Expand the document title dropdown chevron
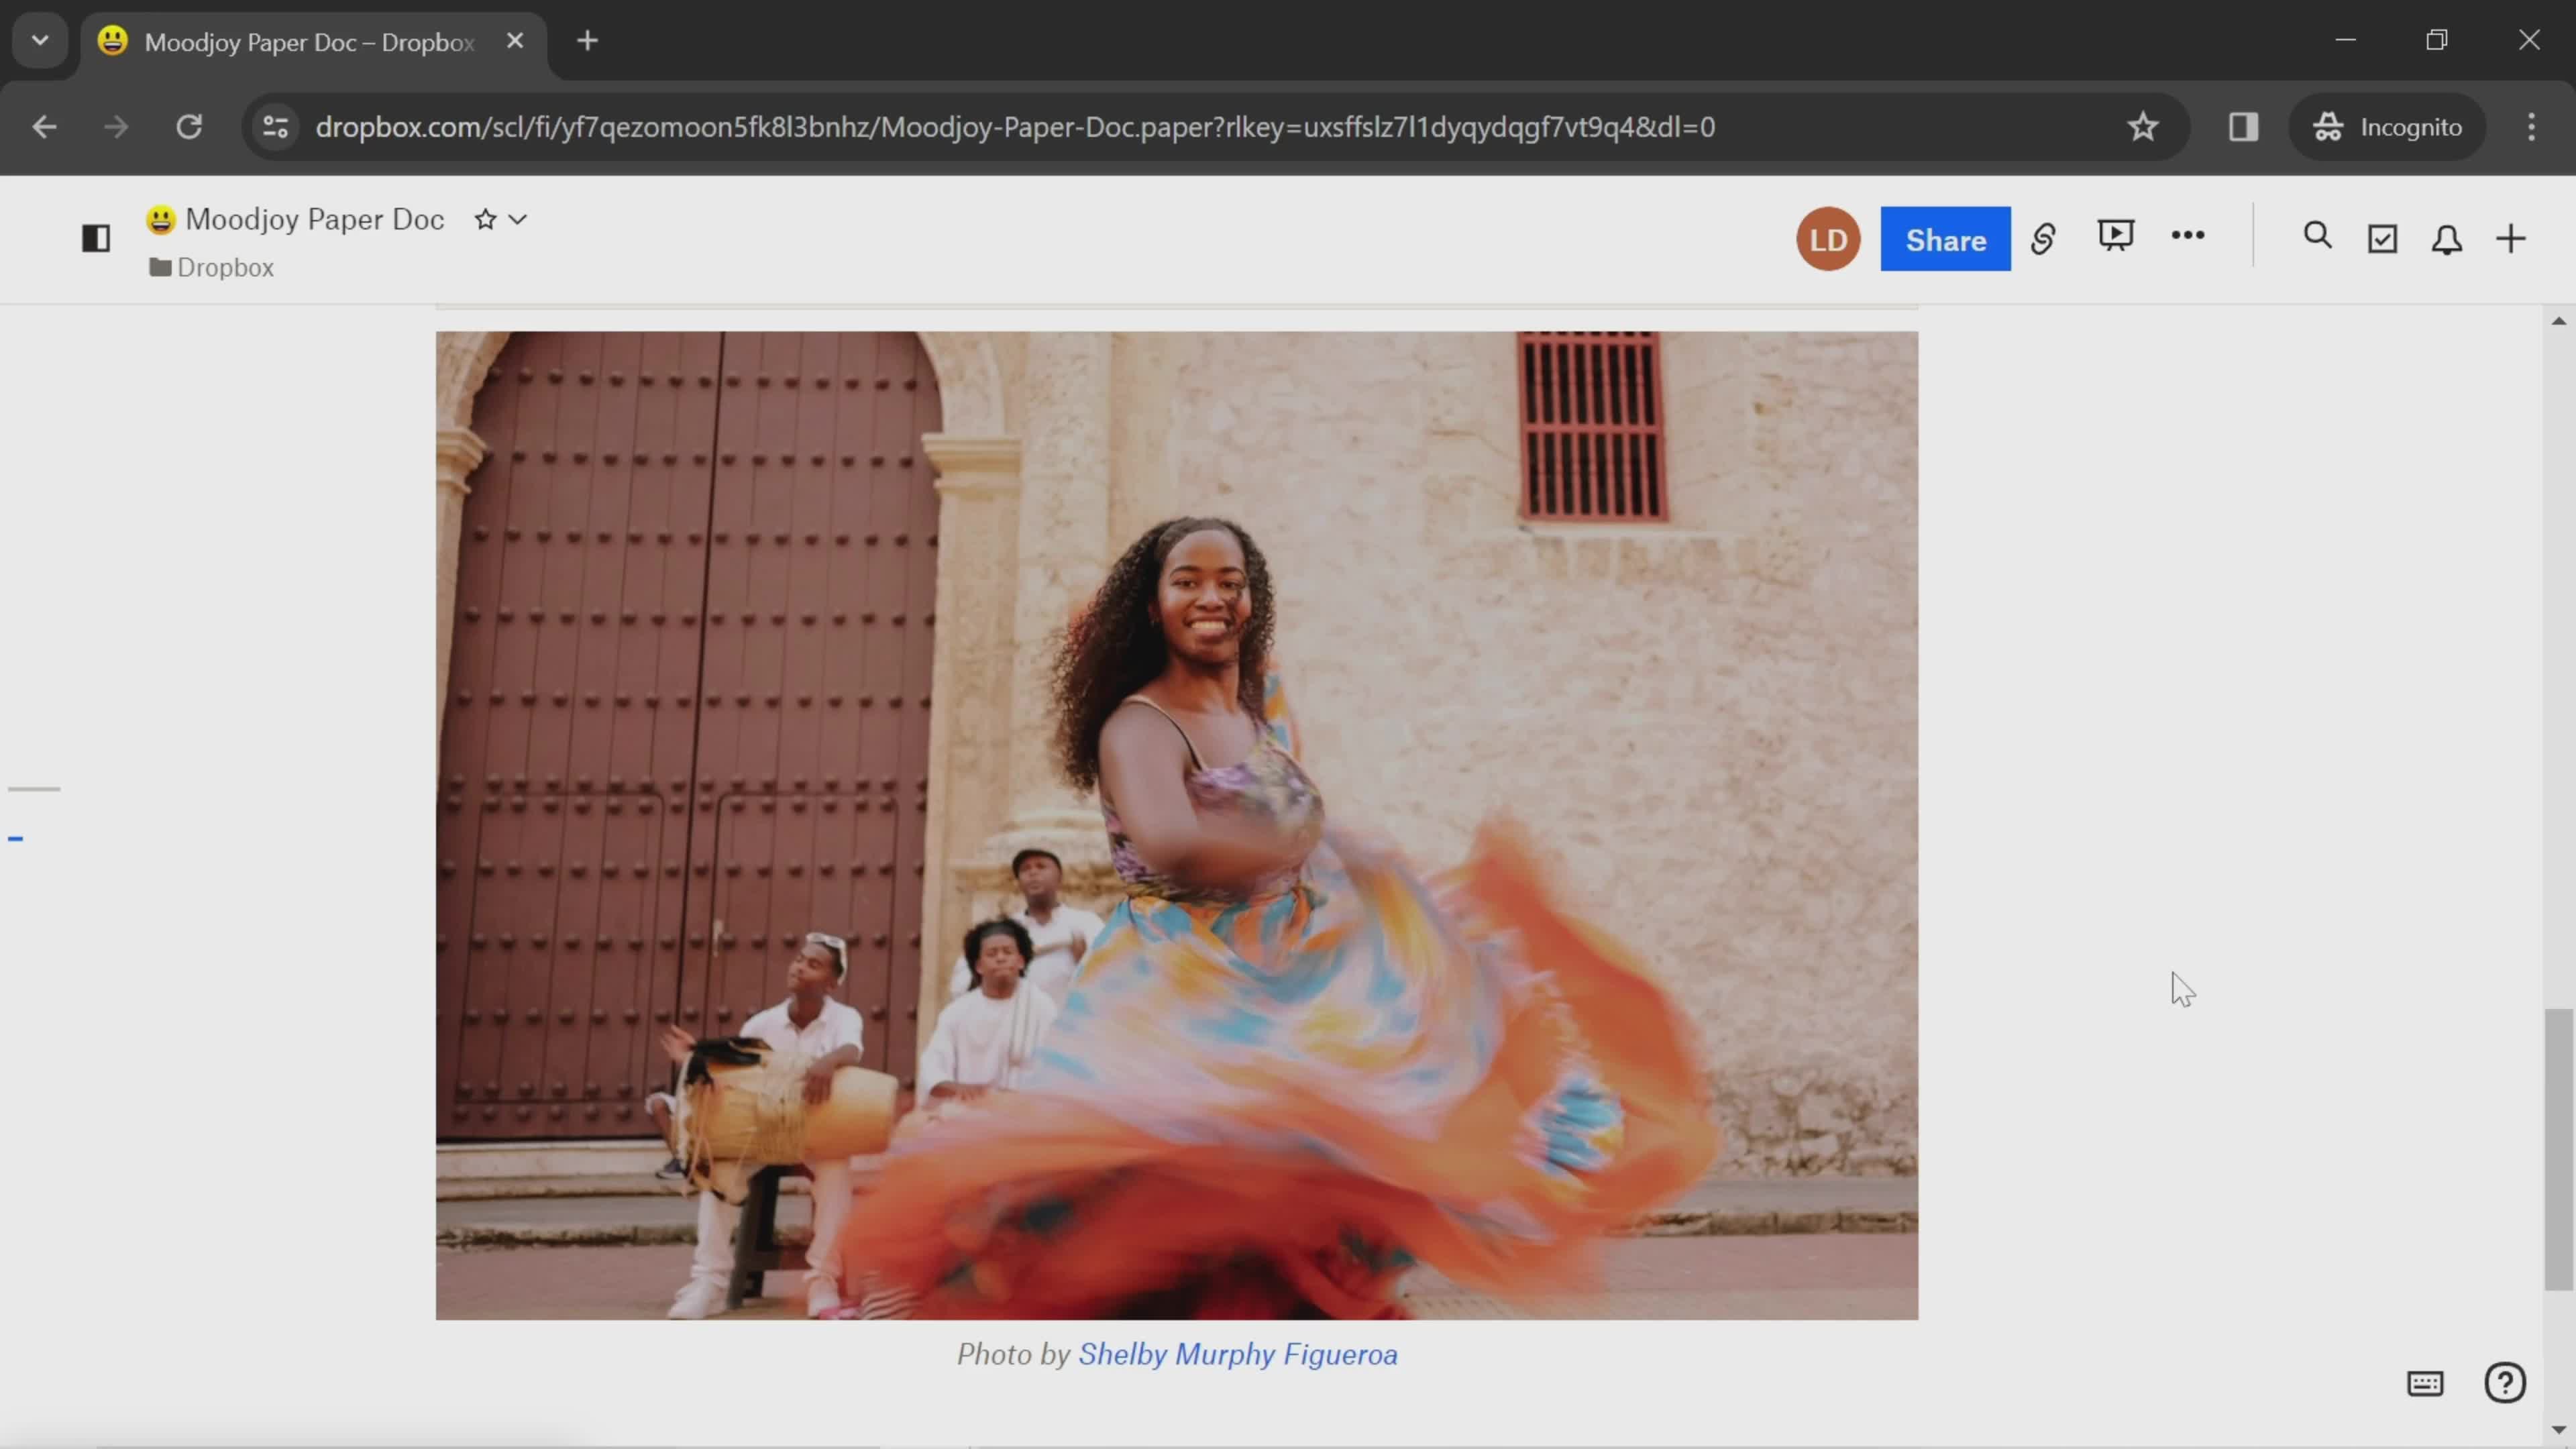This screenshot has width=2576, height=1449. click(x=518, y=219)
